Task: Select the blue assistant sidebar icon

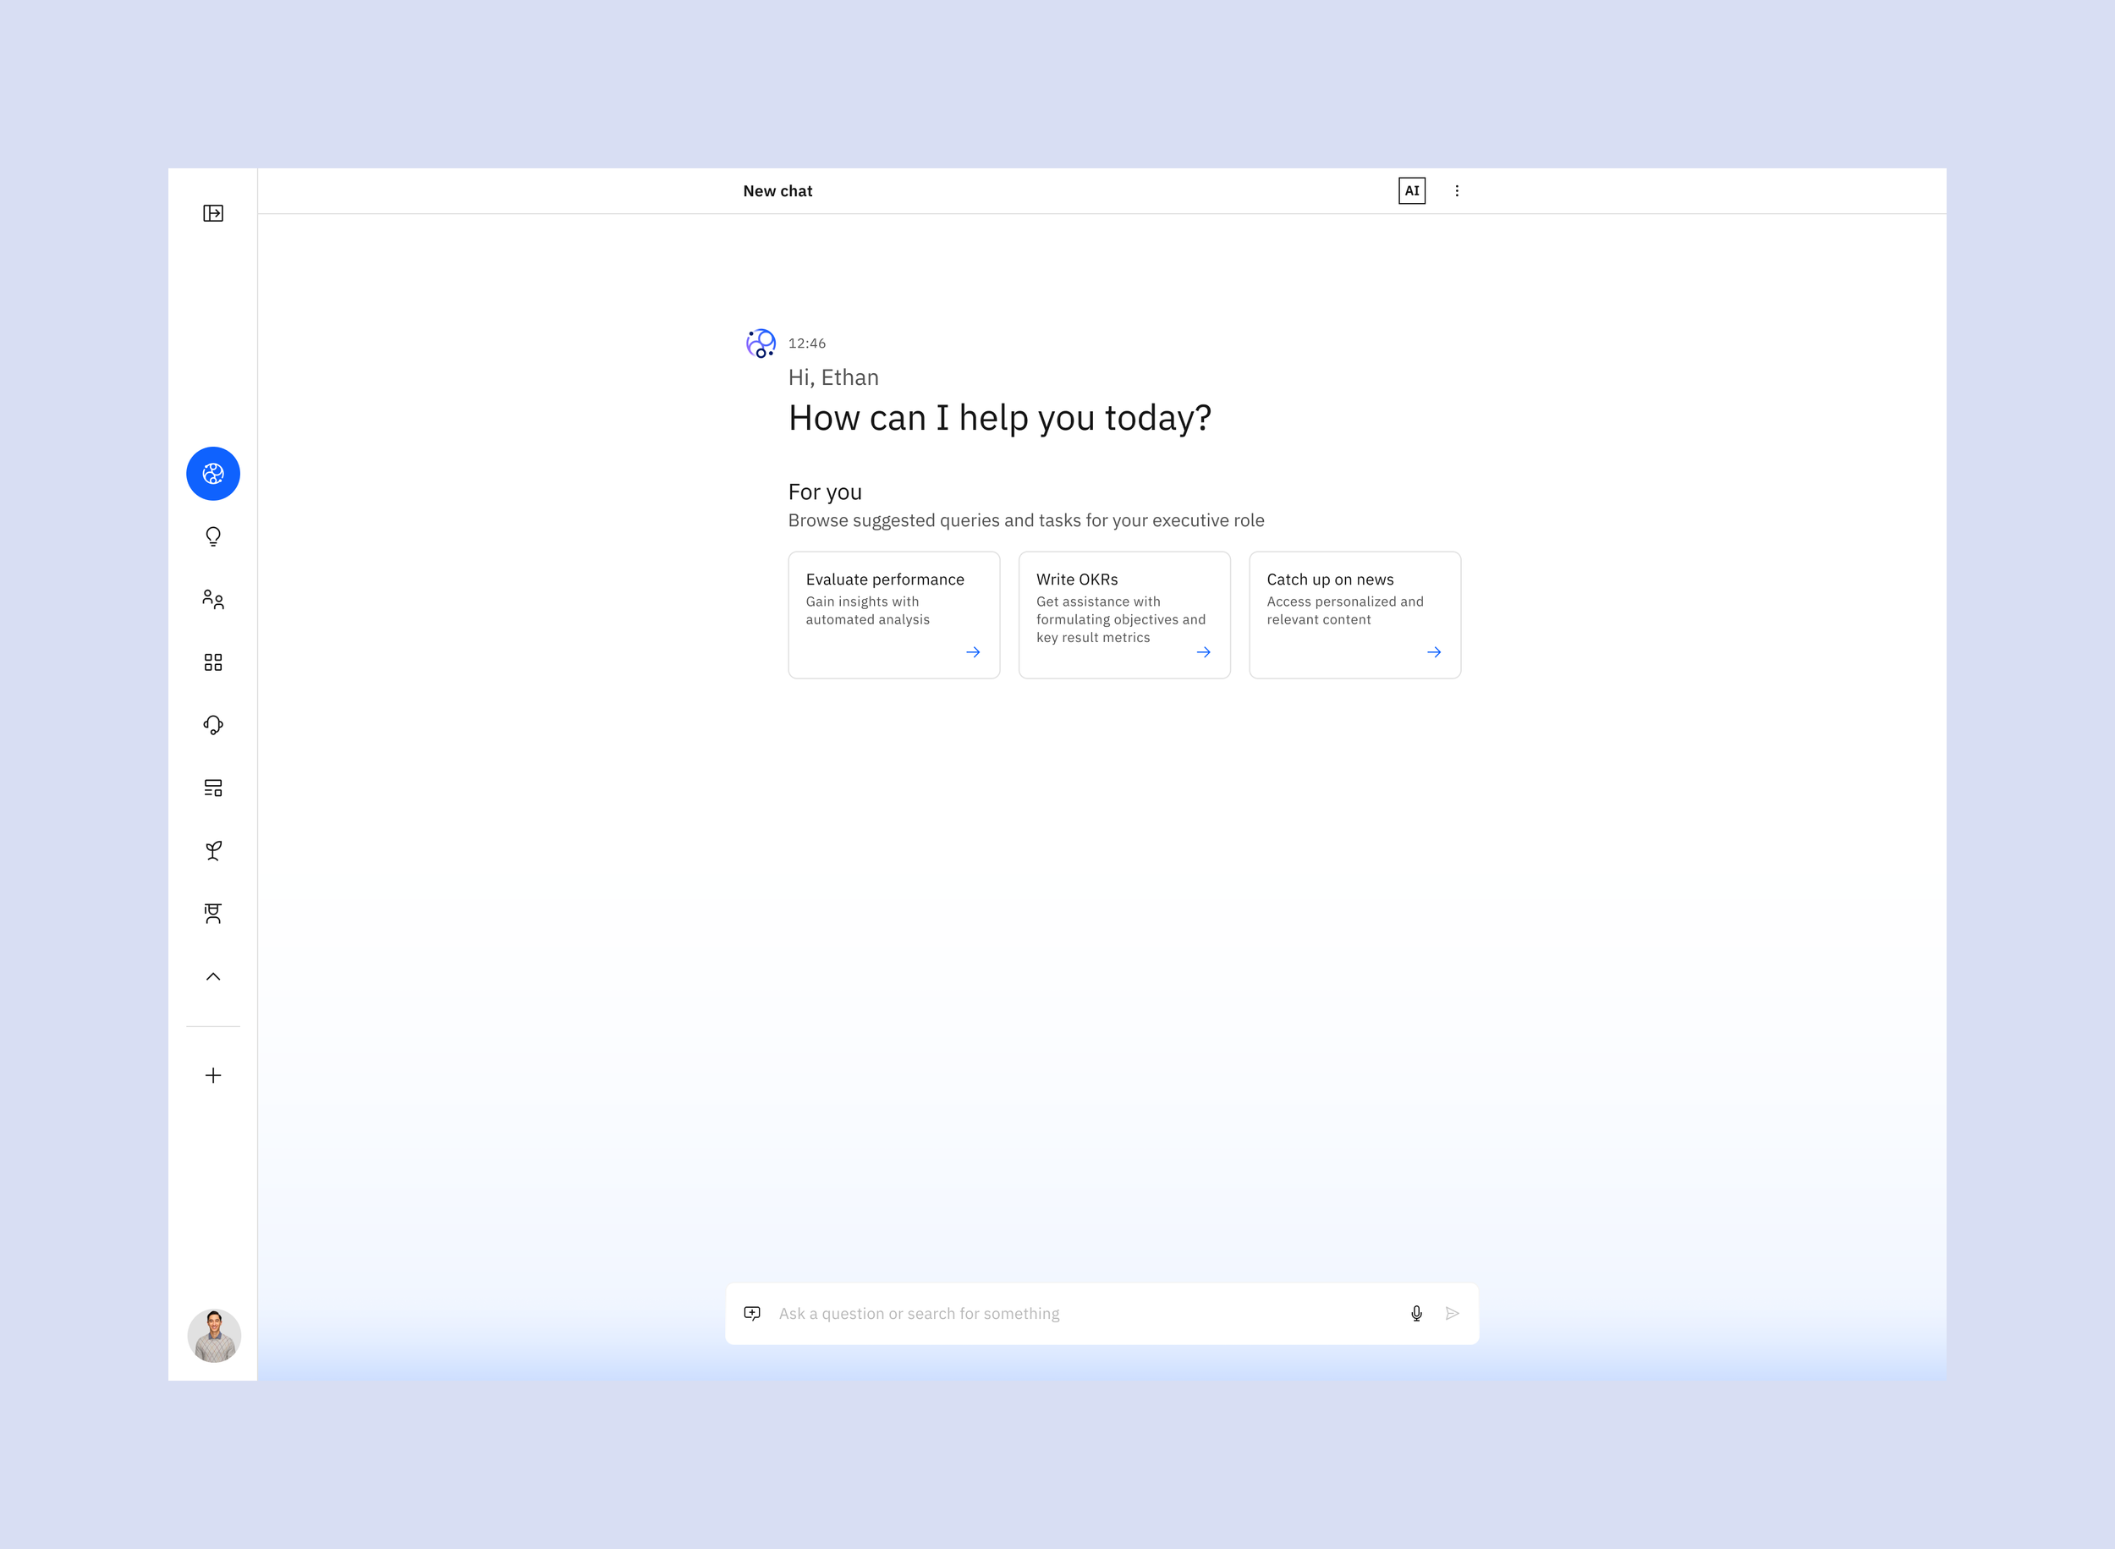Action: (213, 474)
